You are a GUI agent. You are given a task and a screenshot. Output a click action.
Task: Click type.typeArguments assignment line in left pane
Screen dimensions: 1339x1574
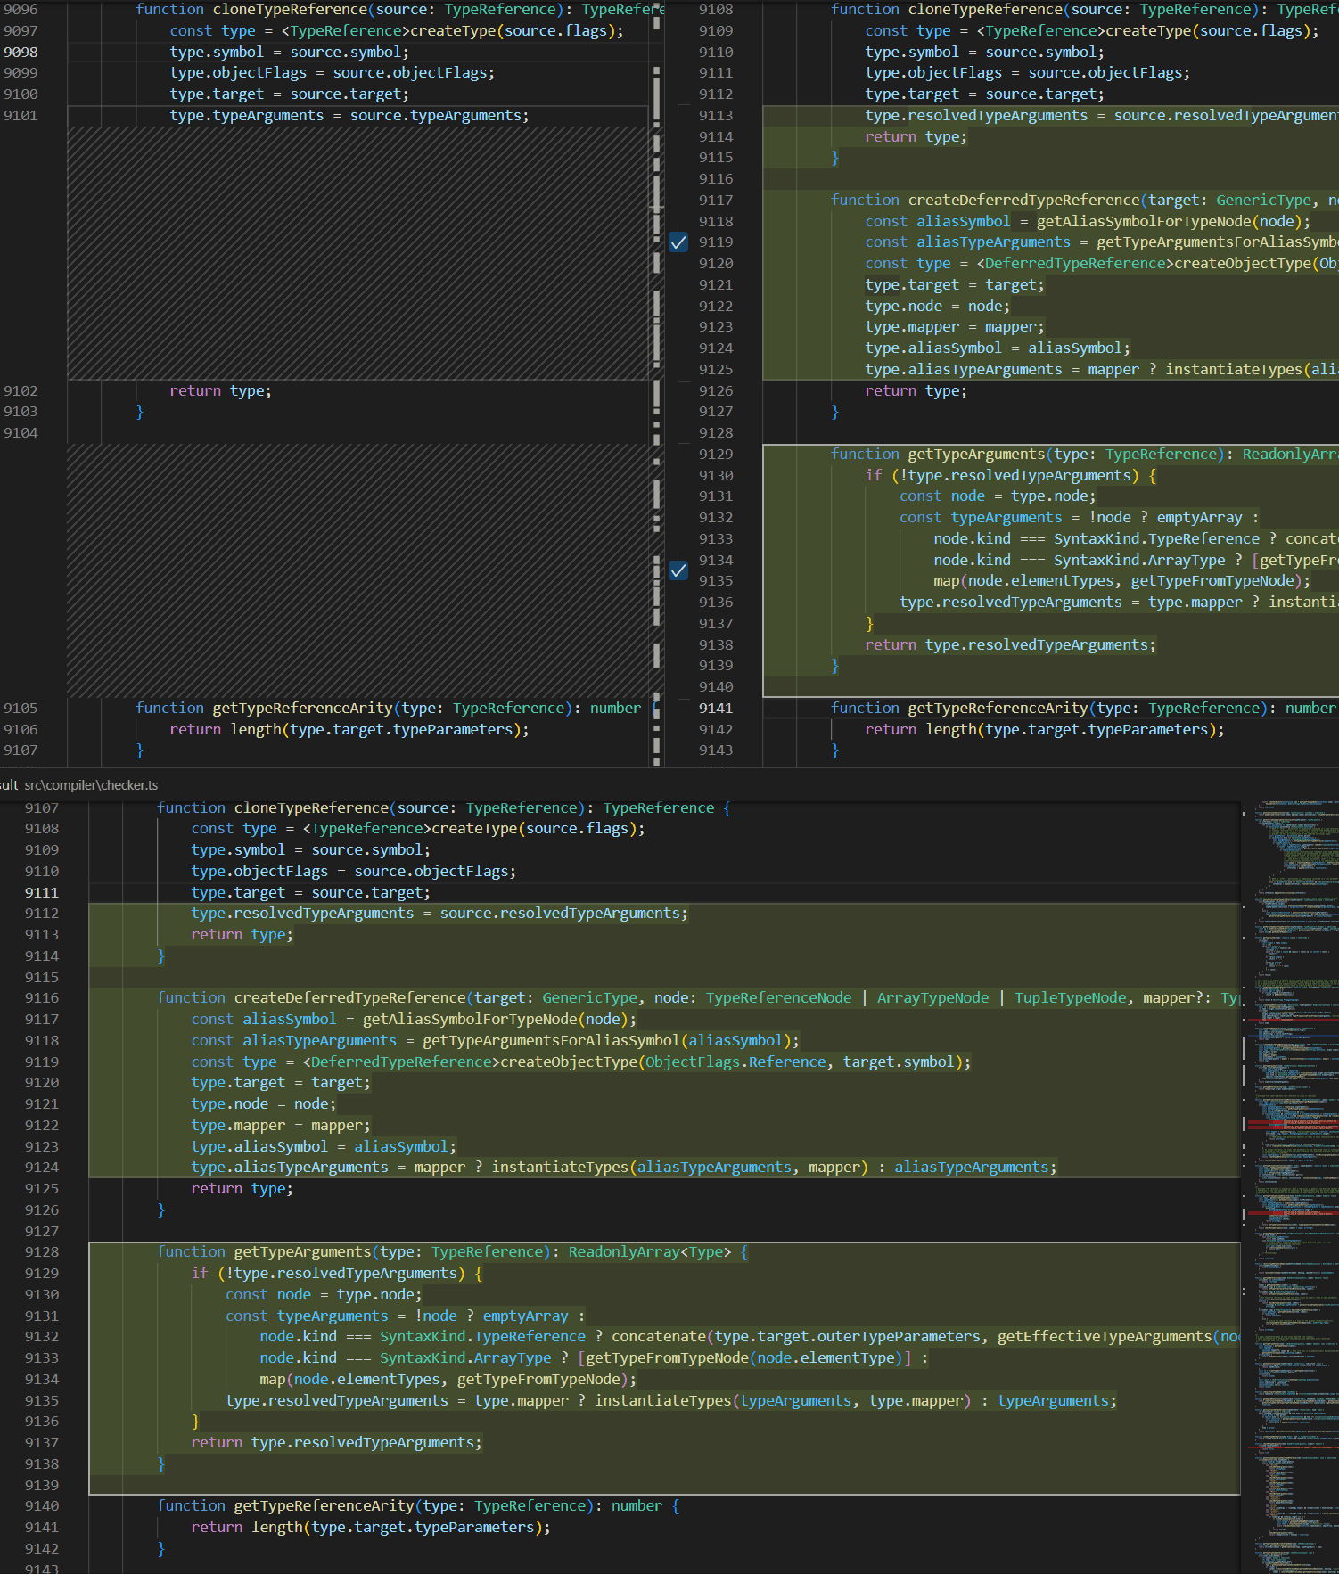pos(349,116)
